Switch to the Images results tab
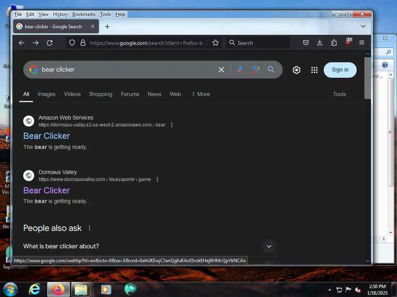 47,94
